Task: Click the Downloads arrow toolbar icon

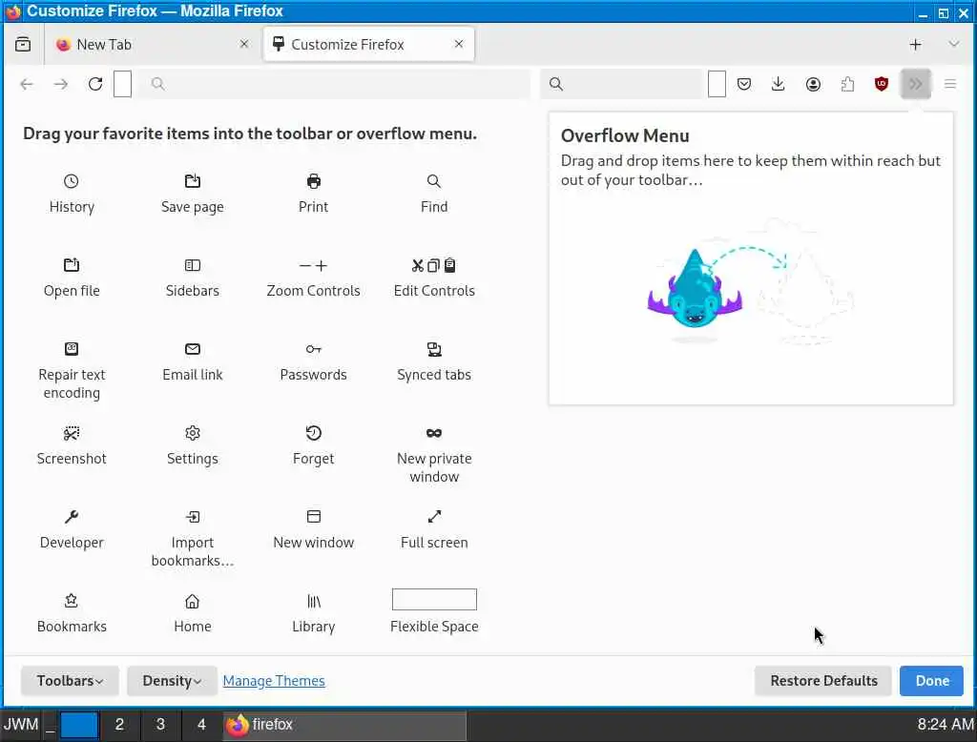Action: tap(778, 84)
